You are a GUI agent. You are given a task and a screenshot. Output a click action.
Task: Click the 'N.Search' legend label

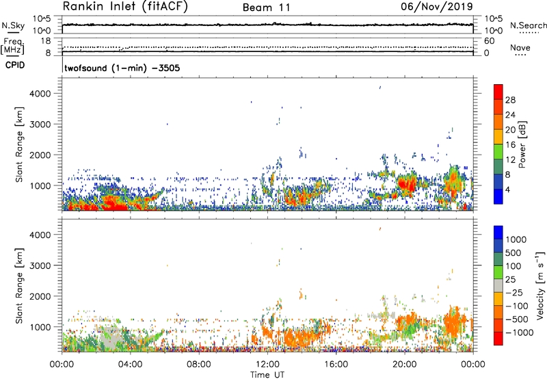click(x=528, y=25)
